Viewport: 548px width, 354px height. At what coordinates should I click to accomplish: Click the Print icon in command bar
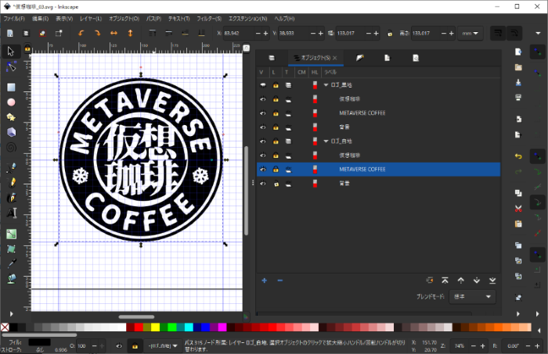click(518, 98)
